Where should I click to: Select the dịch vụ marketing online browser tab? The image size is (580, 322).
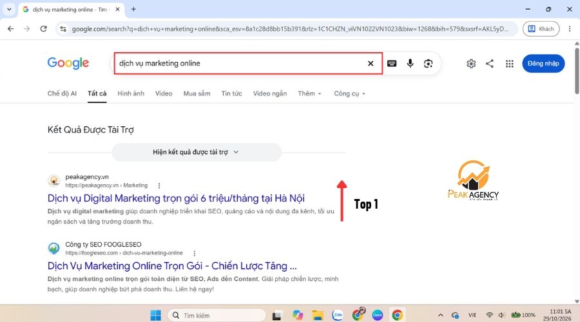point(72,10)
